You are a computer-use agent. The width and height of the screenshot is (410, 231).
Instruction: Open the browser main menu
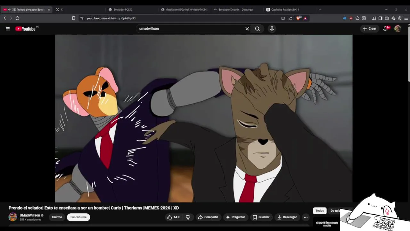(x=406, y=18)
